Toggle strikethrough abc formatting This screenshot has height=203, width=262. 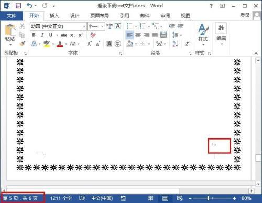64,35
